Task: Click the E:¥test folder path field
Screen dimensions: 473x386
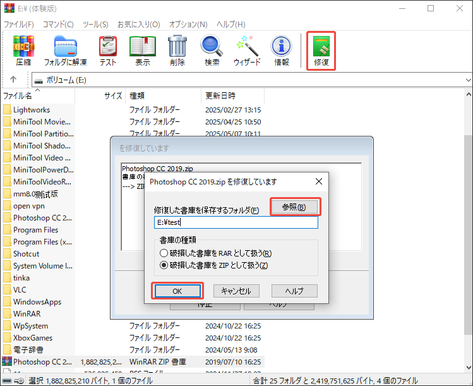Action: pyautogui.click(x=236, y=222)
